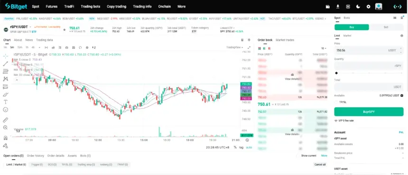Open chart settings gear in toolbar
Screen dimensions: 408x175
pyautogui.click(x=87, y=47)
